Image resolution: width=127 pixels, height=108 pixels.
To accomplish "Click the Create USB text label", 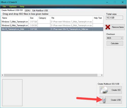I will pyautogui.click(x=116, y=100).
